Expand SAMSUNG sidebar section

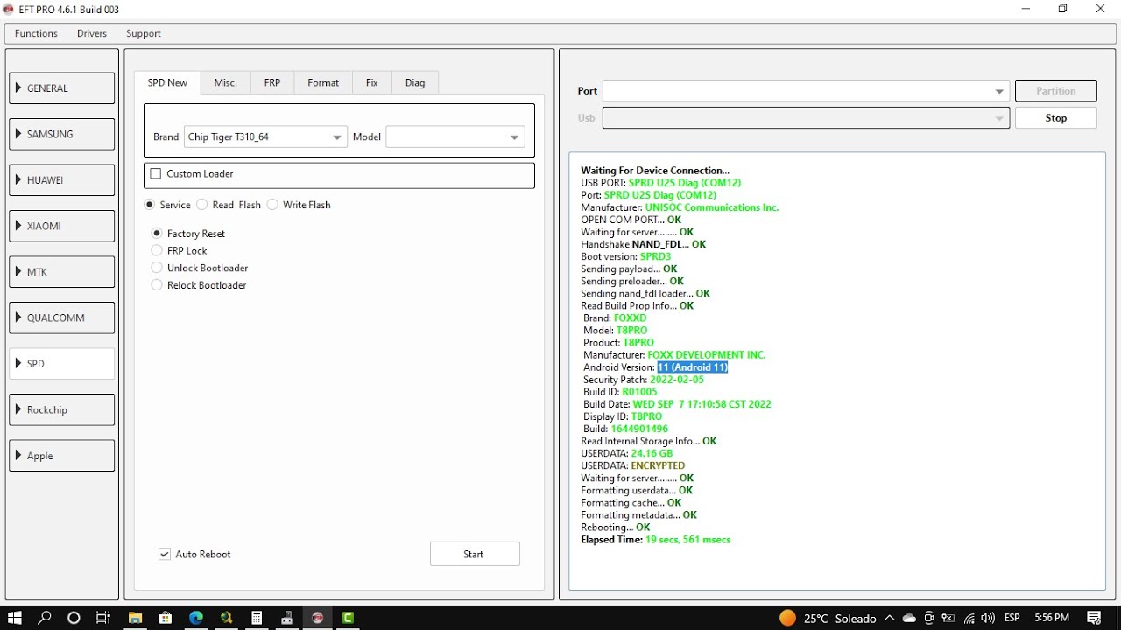click(62, 134)
